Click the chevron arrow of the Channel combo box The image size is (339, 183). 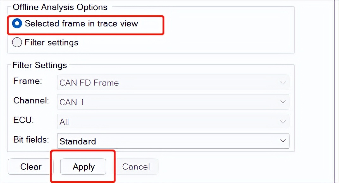pos(283,102)
